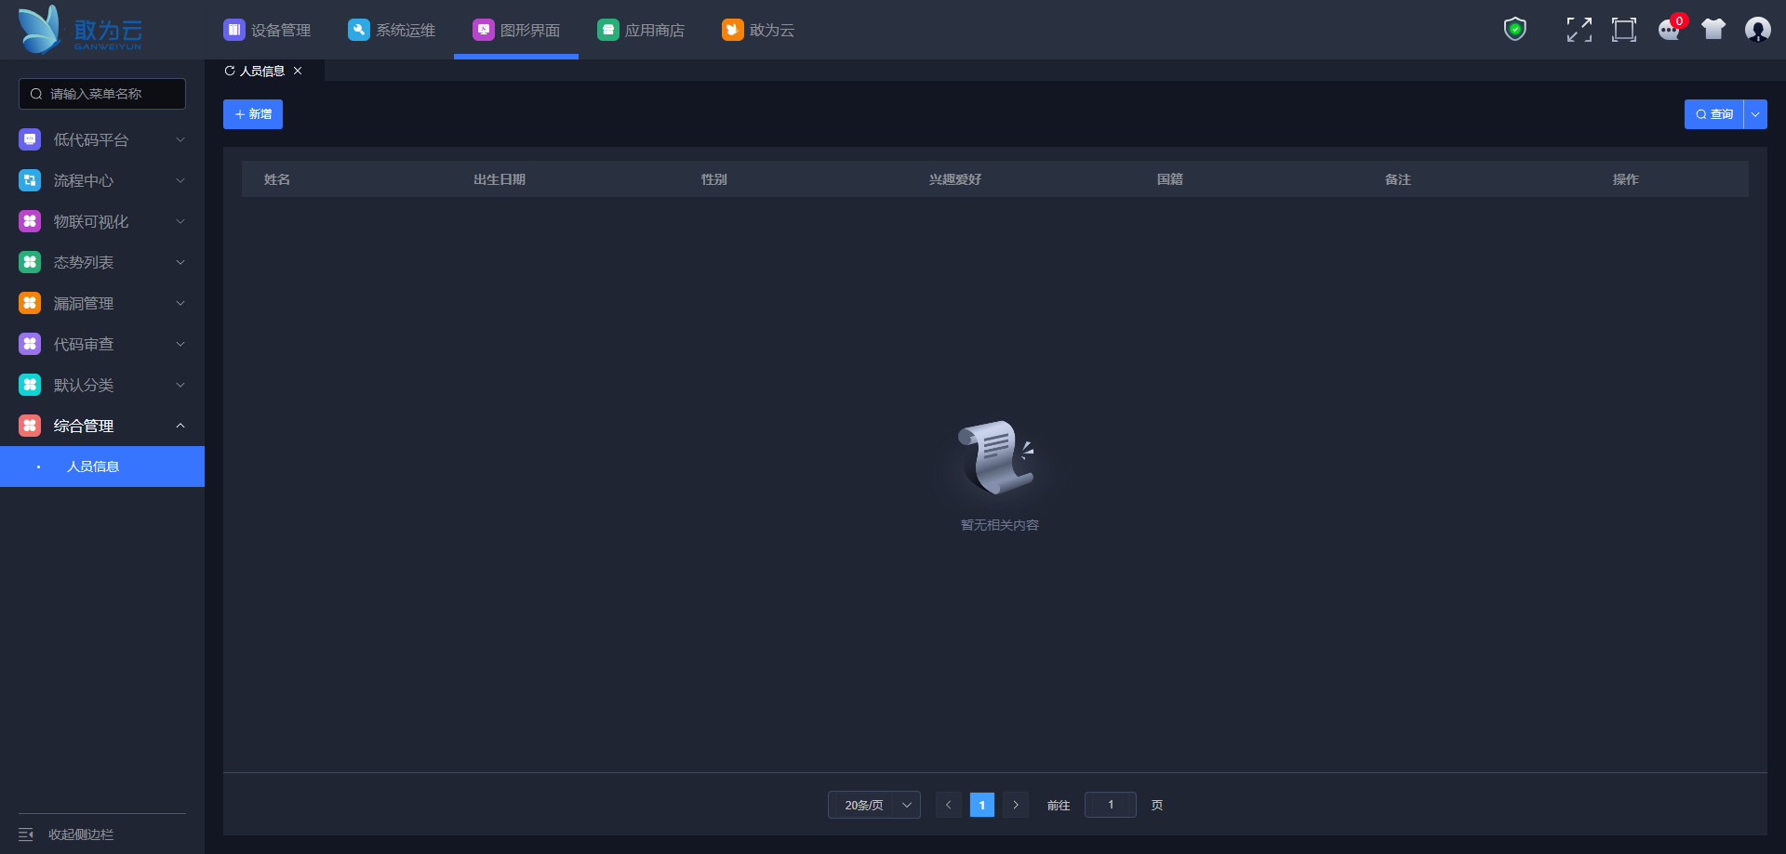This screenshot has height=854, width=1786.
Task: Switch to 设备管理 top menu
Action: [x=267, y=30]
